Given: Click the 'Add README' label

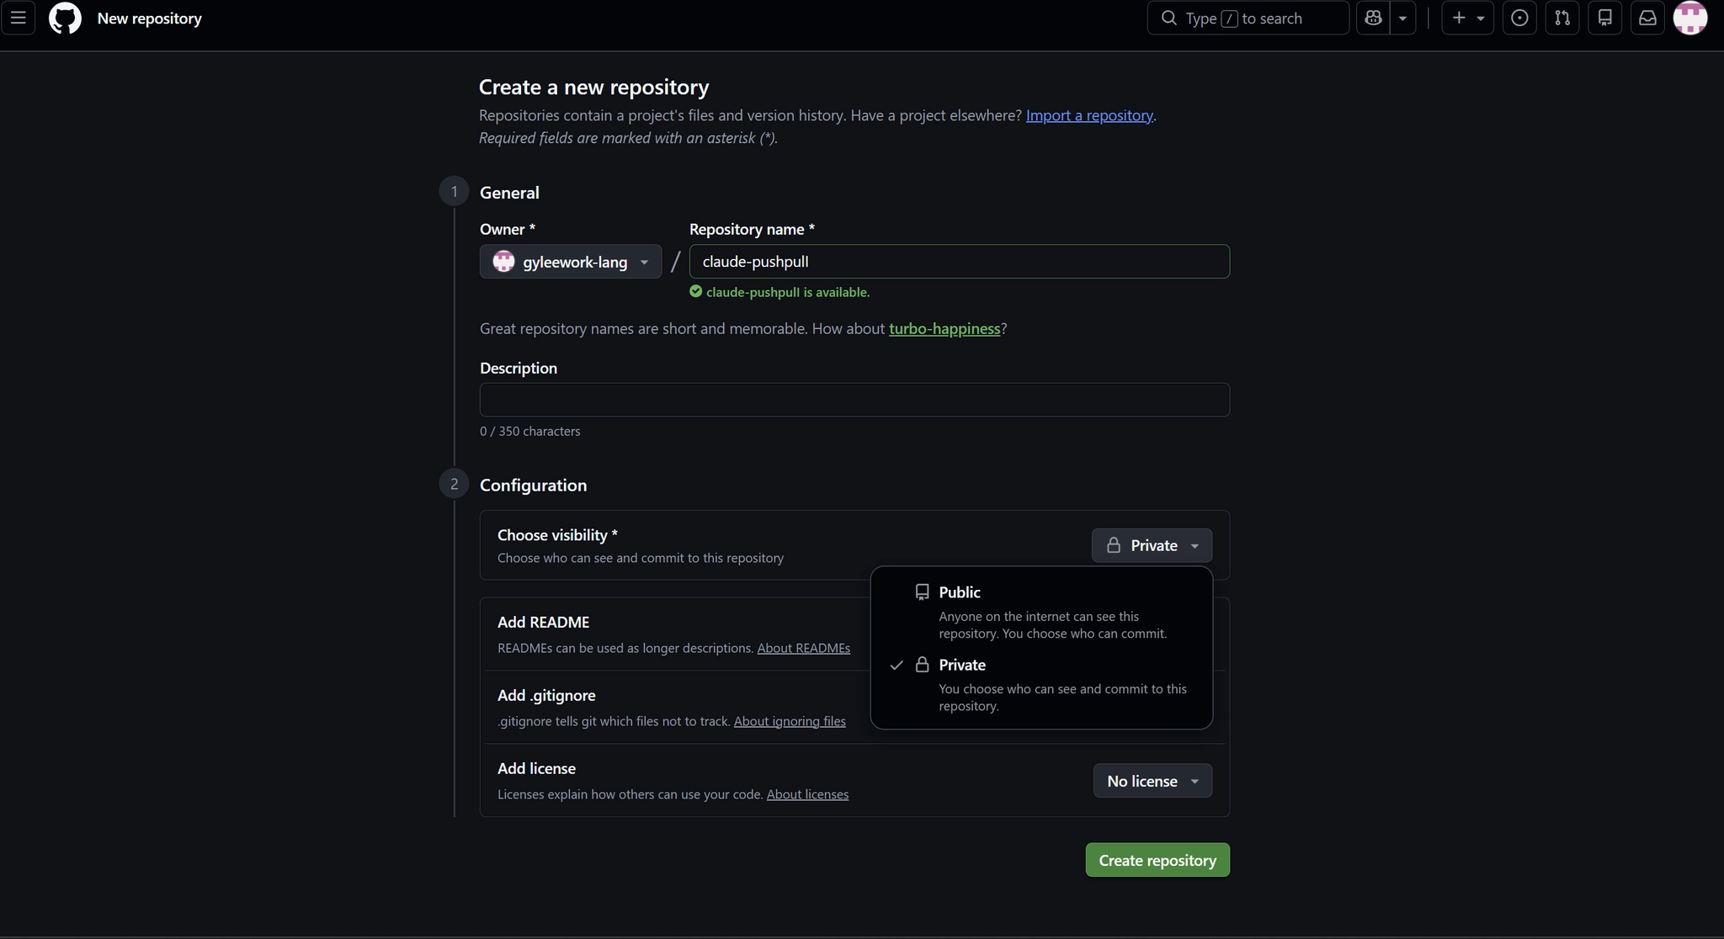Looking at the screenshot, I should (x=543, y=622).
